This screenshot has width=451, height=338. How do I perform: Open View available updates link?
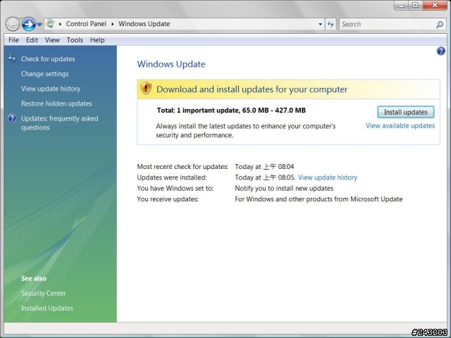[400, 126]
